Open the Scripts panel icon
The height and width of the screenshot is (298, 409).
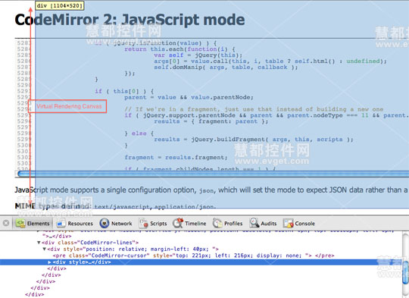[x=143, y=223]
